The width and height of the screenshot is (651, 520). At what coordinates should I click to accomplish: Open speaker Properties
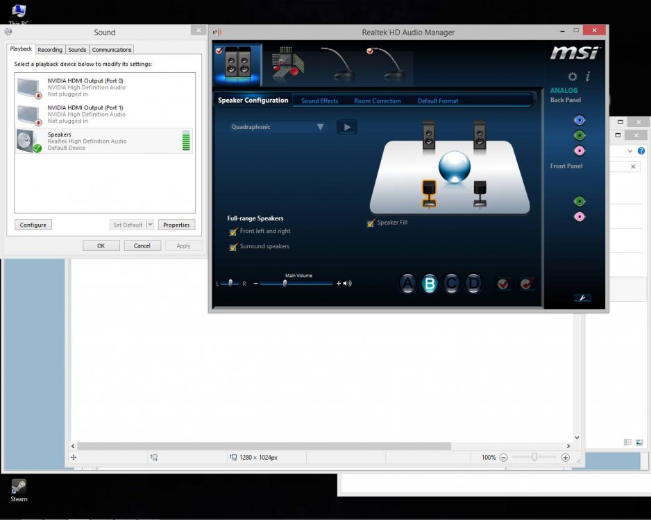pos(176,225)
